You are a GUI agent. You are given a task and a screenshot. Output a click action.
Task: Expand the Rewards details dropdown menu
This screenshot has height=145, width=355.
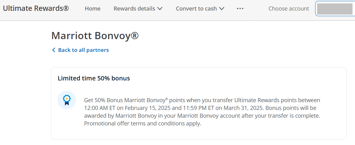point(138,9)
